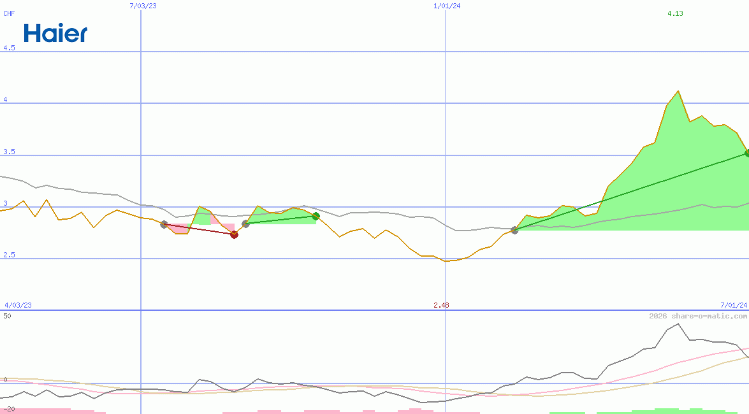Select the gray marker just right of the red marker
This screenshot has width=749, height=414.
(x=245, y=224)
